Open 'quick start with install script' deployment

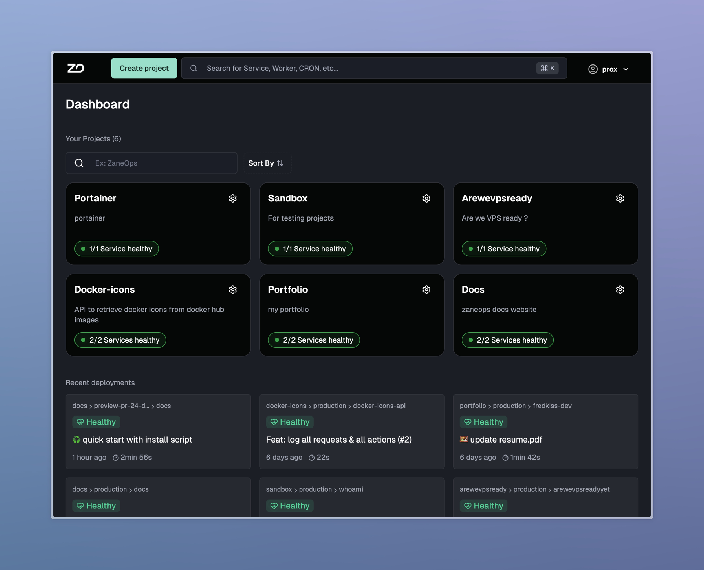(137, 439)
